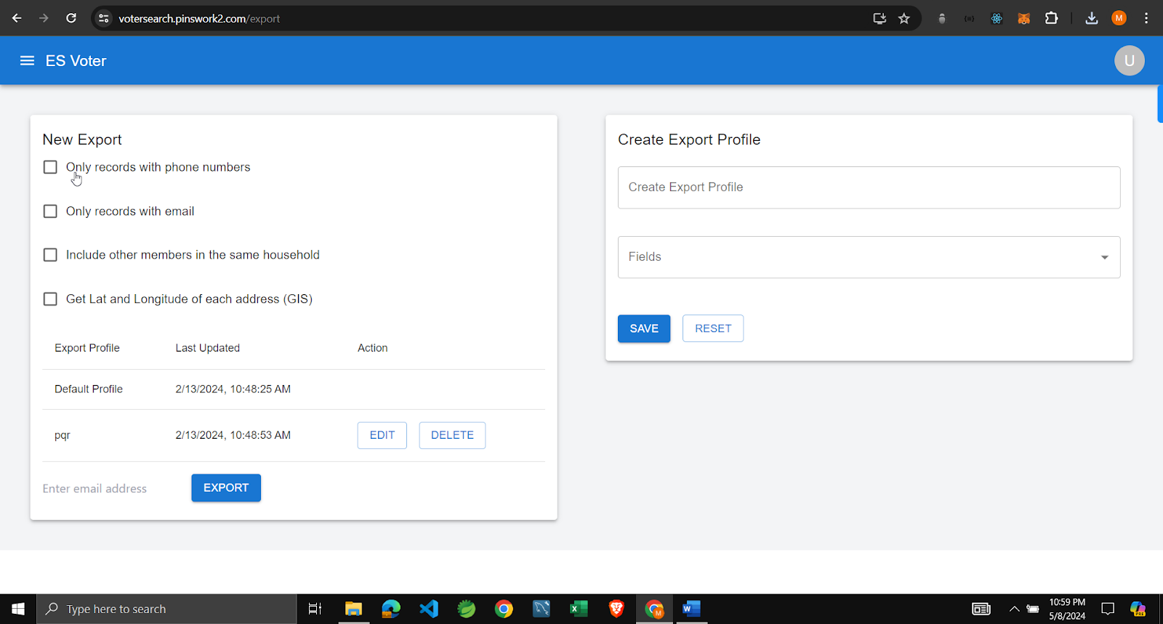Image resolution: width=1163 pixels, height=624 pixels.
Task: Enable Include other members in same household
Action: coord(50,255)
